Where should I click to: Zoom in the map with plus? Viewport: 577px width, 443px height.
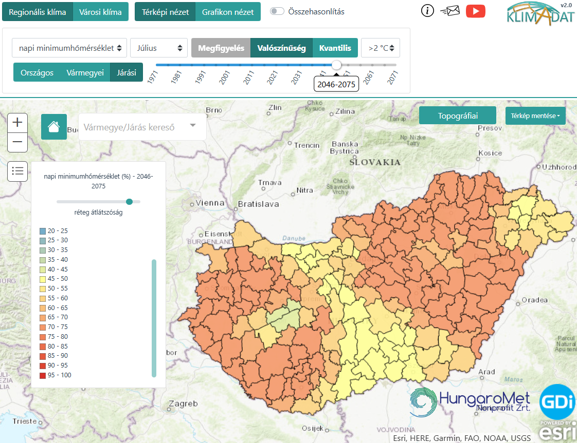point(17,123)
